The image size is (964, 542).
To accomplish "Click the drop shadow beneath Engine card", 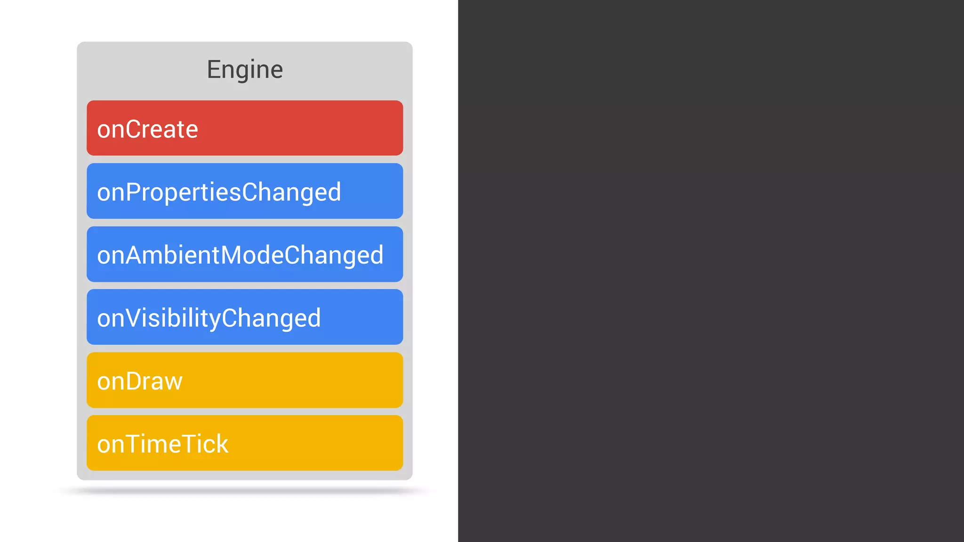I will [x=245, y=491].
